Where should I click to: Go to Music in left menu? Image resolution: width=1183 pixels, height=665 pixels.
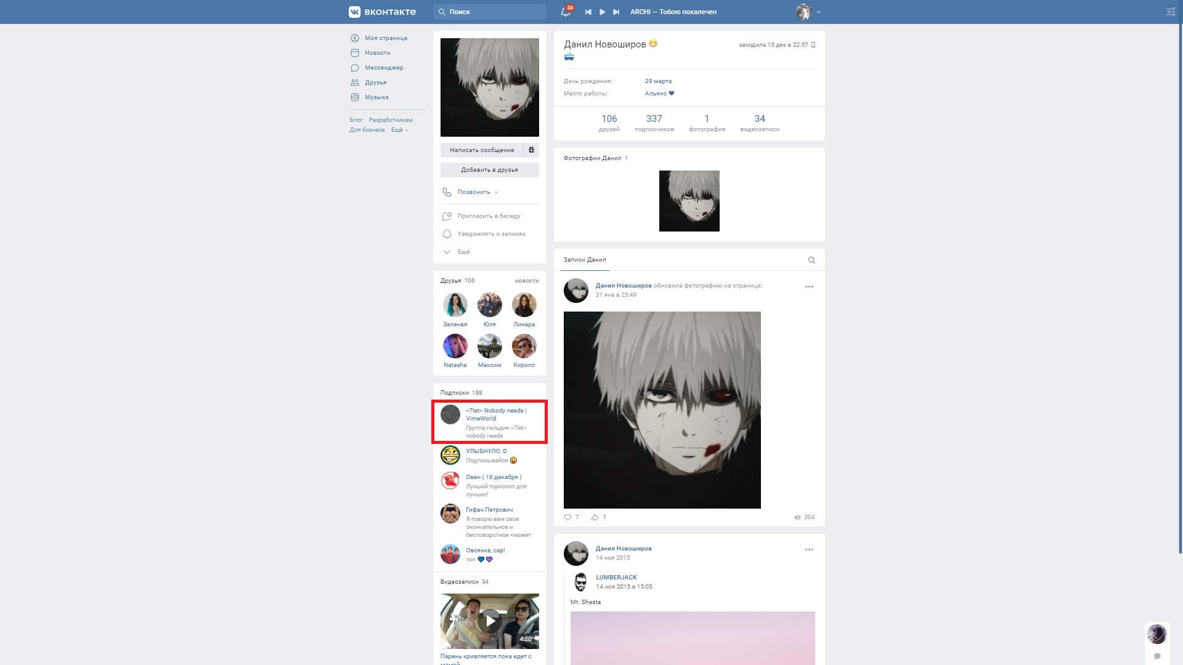pyautogui.click(x=376, y=97)
